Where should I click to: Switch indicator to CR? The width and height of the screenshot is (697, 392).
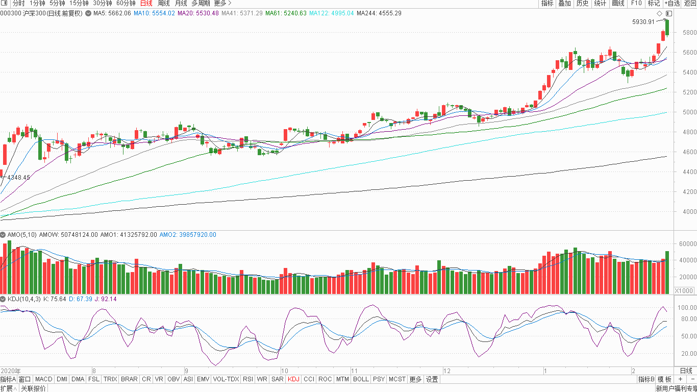146,379
